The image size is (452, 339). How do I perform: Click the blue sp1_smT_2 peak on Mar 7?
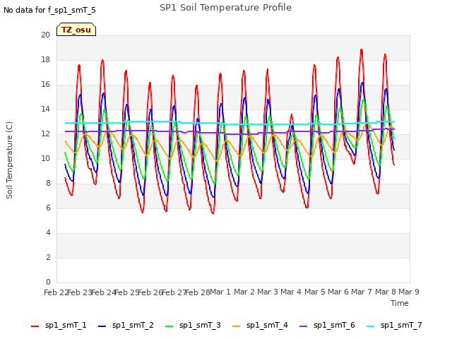tap(362, 83)
